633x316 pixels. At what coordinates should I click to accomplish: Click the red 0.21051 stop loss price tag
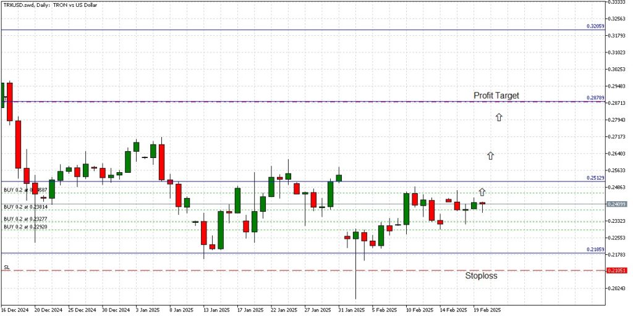click(x=616, y=270)
